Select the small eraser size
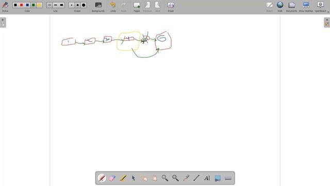 click(72, 5)
